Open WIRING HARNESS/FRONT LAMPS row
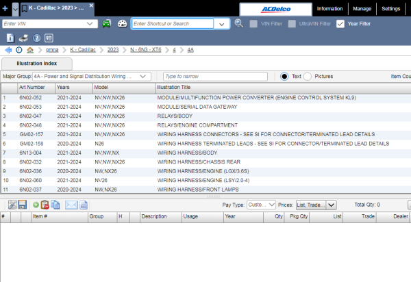 click(x=206, y=190)
